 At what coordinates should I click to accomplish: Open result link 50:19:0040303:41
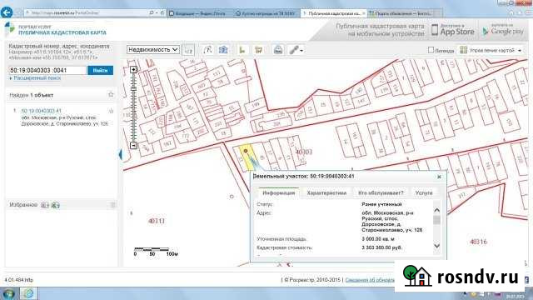coord(42,111)
